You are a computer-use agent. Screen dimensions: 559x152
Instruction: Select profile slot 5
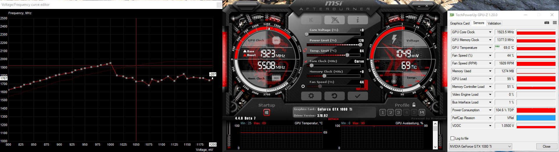click(414, 112)
